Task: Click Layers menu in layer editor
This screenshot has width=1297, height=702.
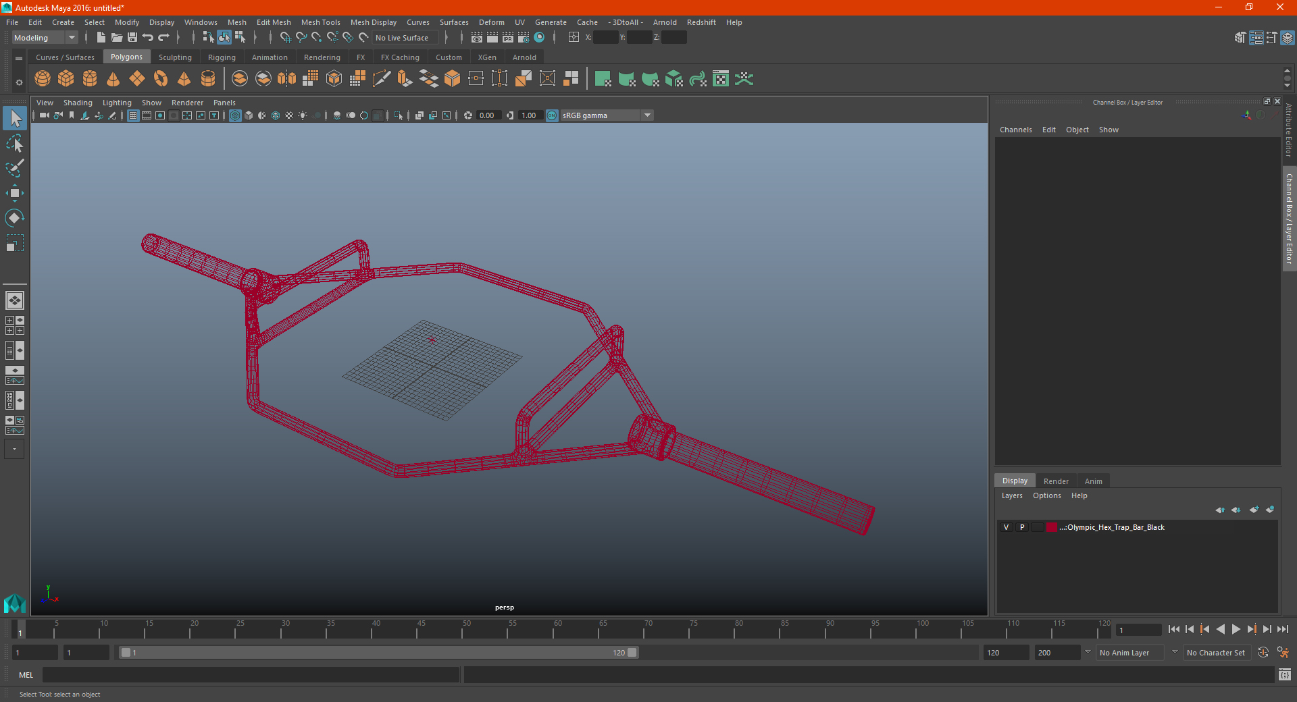Action: [1011, 495]
